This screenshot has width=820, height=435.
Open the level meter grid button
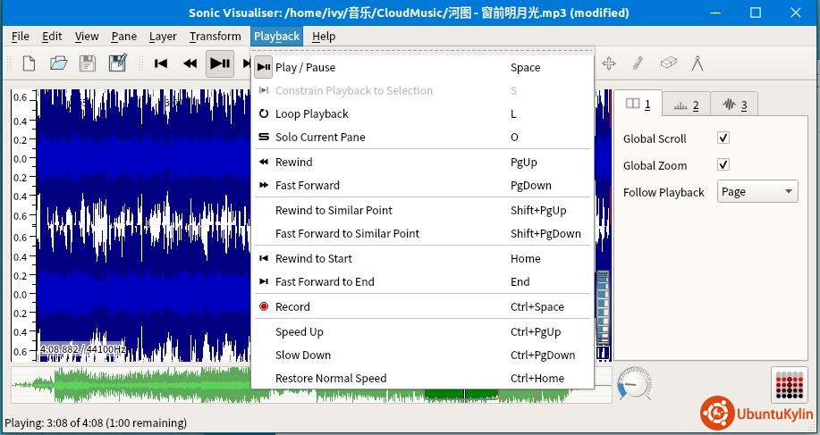(789, 385)
